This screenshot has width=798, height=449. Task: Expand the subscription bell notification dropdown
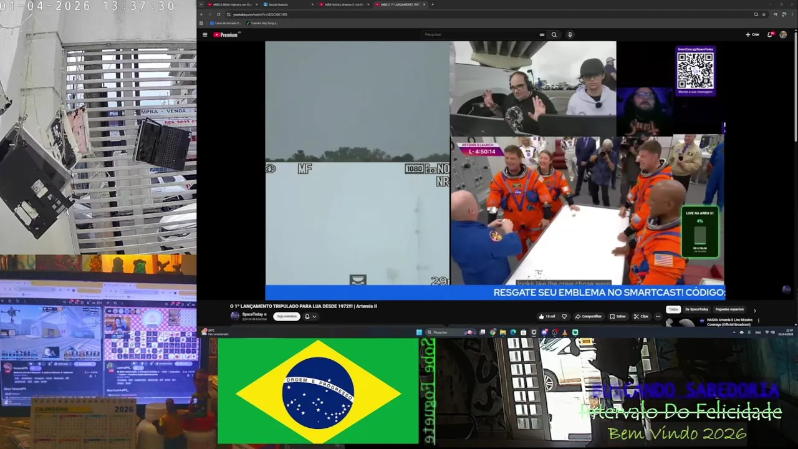(310, 316)
